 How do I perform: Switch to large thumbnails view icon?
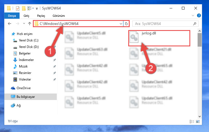click(x=198, y=121)
